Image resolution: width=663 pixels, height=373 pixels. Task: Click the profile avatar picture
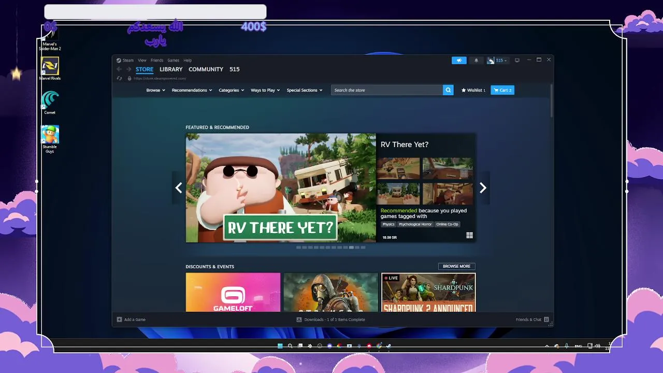[491, 61]
